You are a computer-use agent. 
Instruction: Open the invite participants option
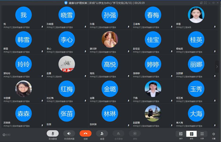pos(102,133)
